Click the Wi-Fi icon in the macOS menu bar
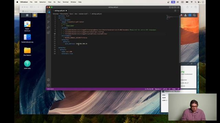The image size is (220, 123). tap(192, 2)
